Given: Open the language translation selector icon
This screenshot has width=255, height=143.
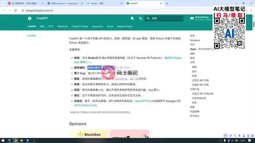Looking at the screenshot, I should 141,19.
